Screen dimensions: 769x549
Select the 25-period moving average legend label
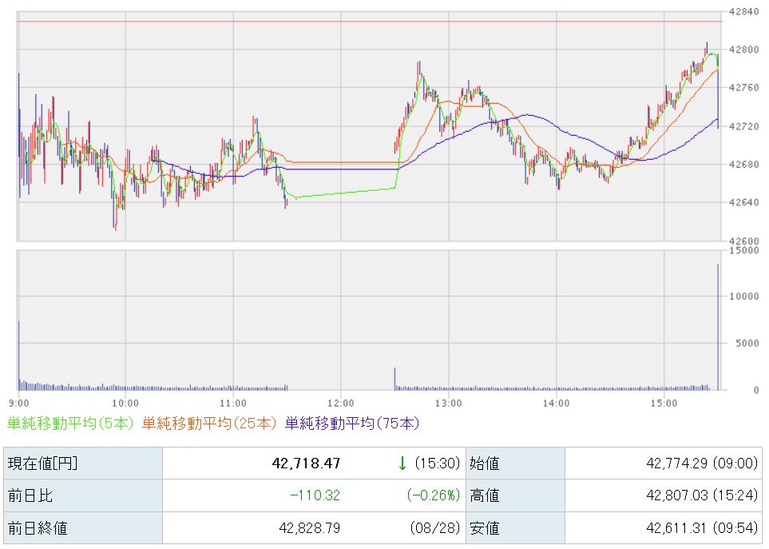pyautogui.click(x=209, y=423)
